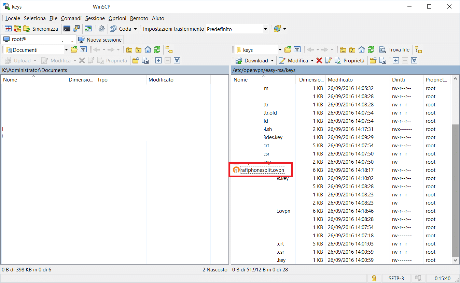Click the preferences gear icon
The width and height of the screenshot is (460, 283).
click(x=101, y=29)
